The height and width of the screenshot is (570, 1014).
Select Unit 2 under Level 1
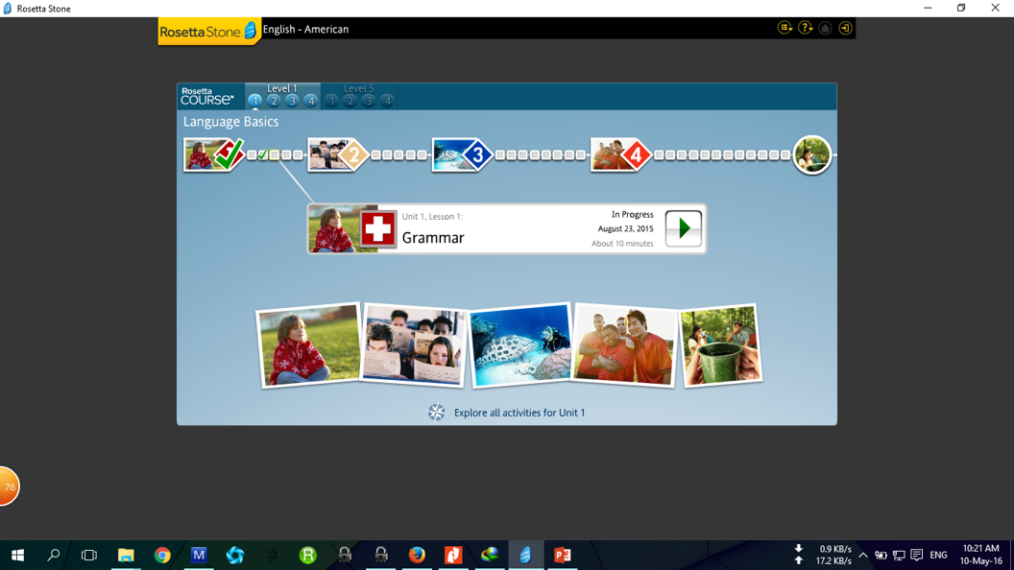pyautogui.click(x=274, y=101)
